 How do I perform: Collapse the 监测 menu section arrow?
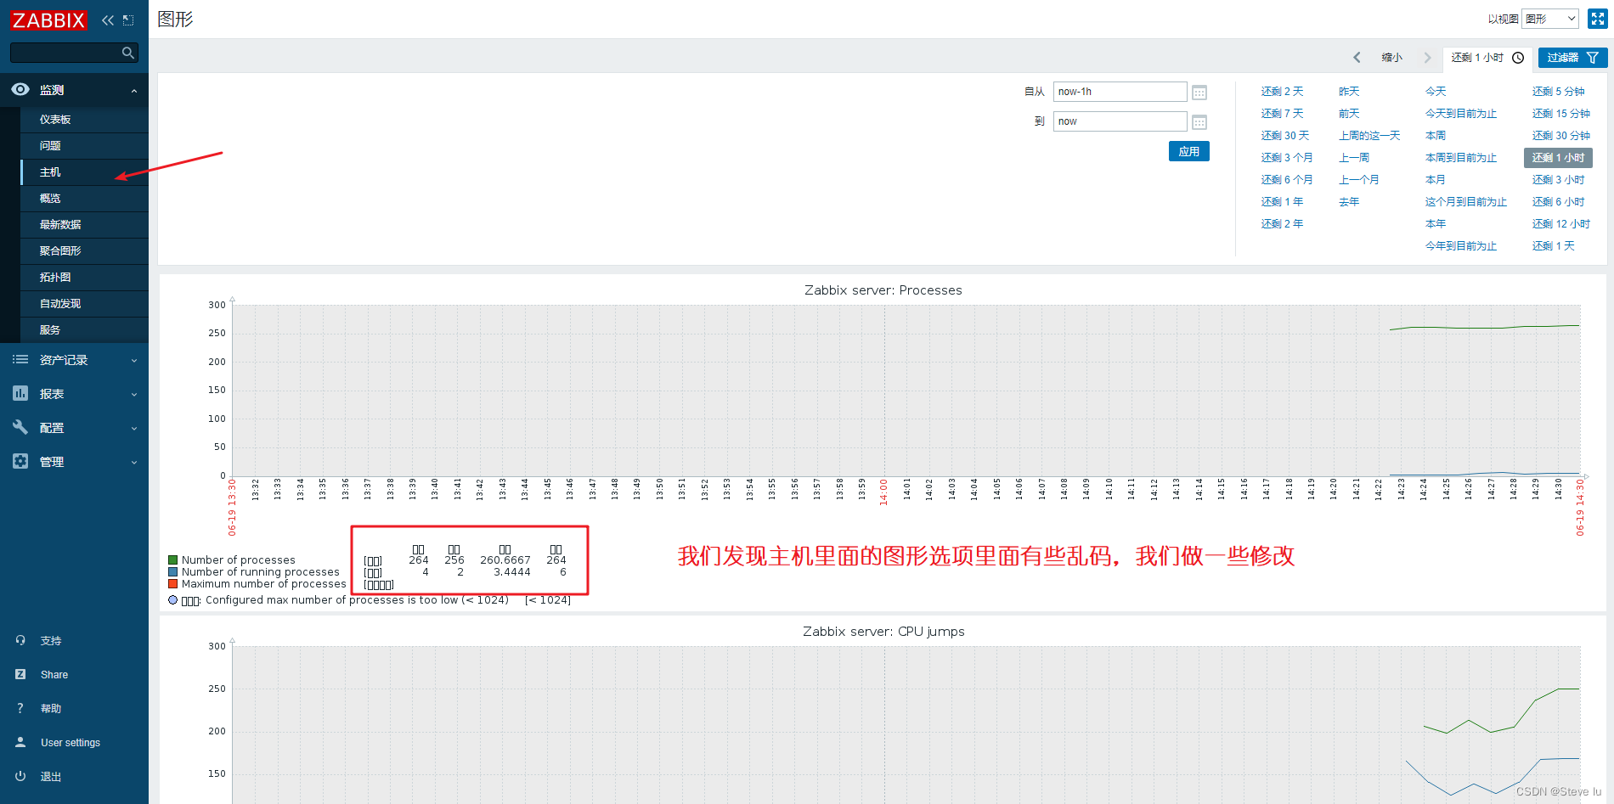point(134,91)
